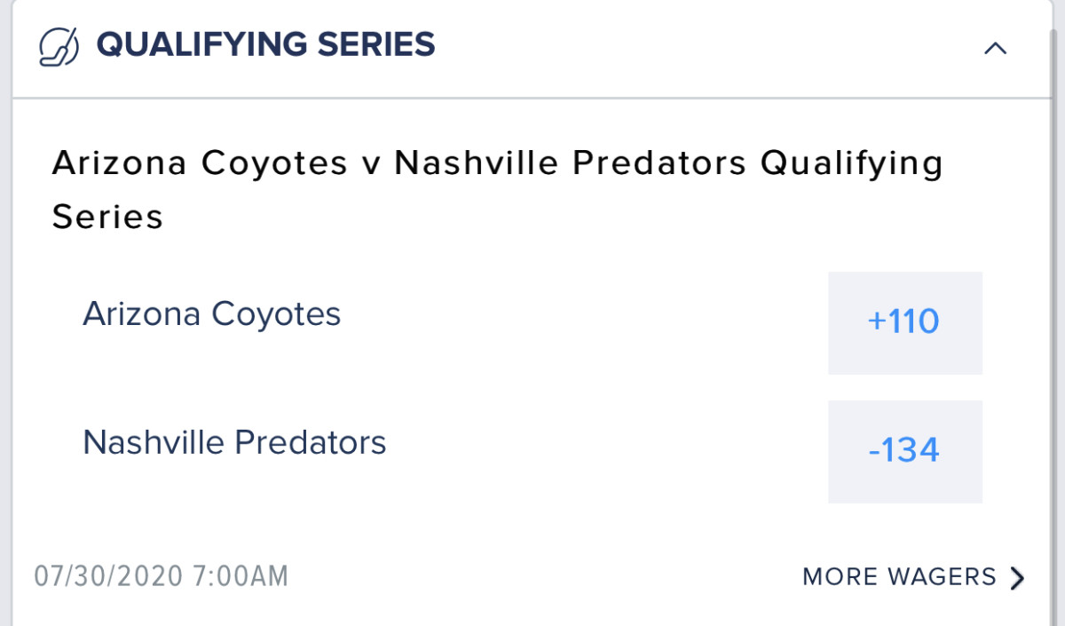Select the Arizona Coyotes team name
1065x626 pixels.
point(211,314)
